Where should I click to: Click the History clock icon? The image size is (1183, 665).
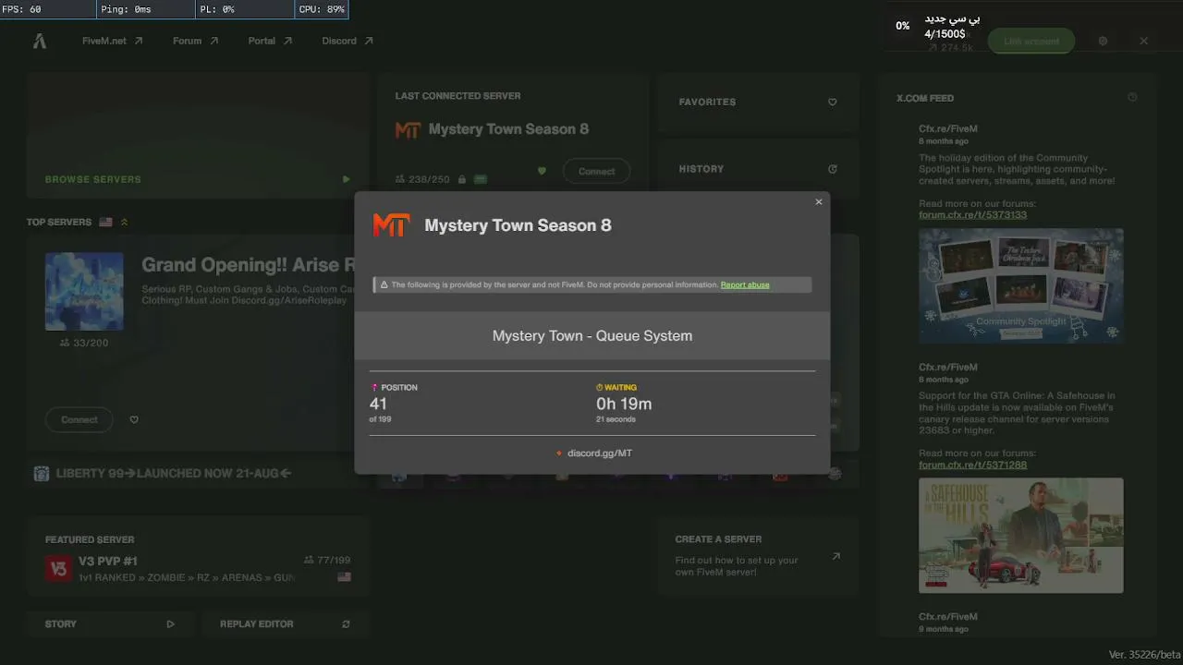[x=832, y=169]
